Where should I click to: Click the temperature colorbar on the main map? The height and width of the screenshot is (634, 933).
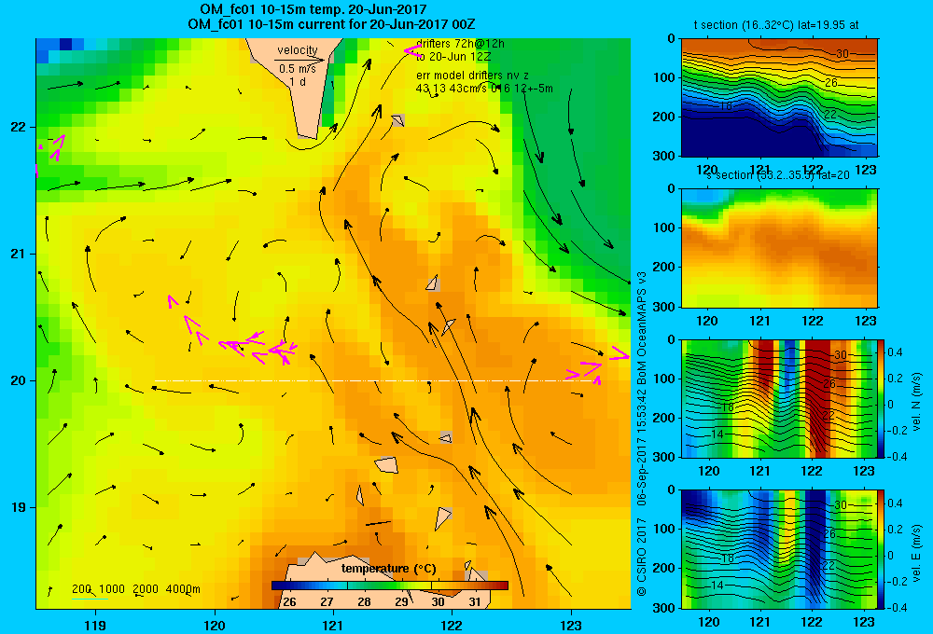[390, 586]
